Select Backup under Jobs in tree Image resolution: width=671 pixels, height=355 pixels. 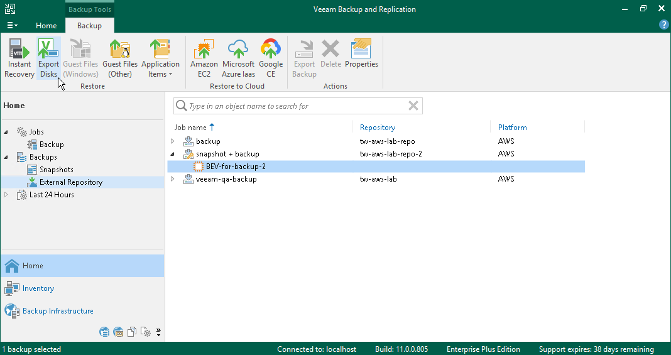pos(52,145)
